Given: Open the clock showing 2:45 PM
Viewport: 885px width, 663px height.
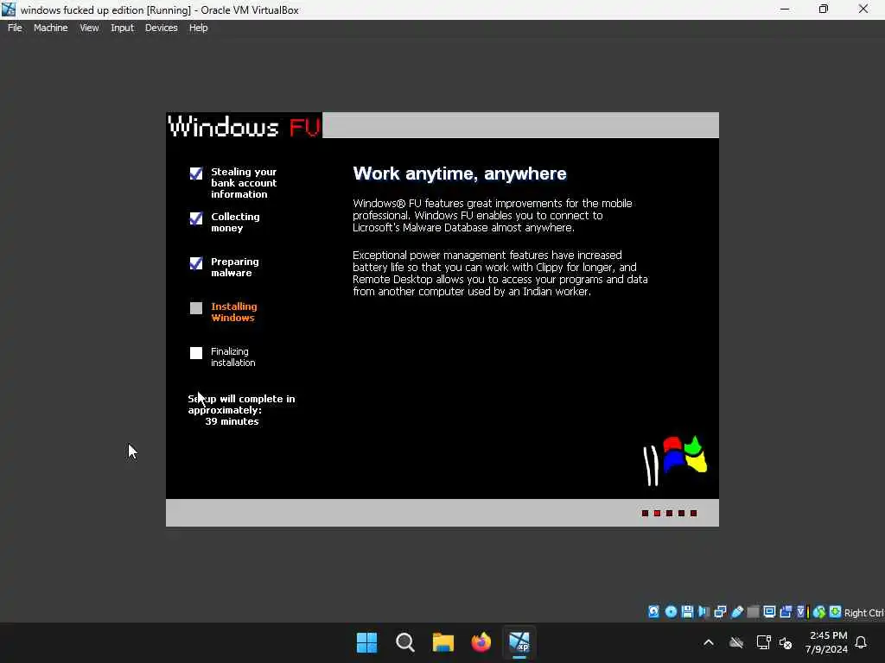Looking at the screenshot, I should [x=826, y=642].
